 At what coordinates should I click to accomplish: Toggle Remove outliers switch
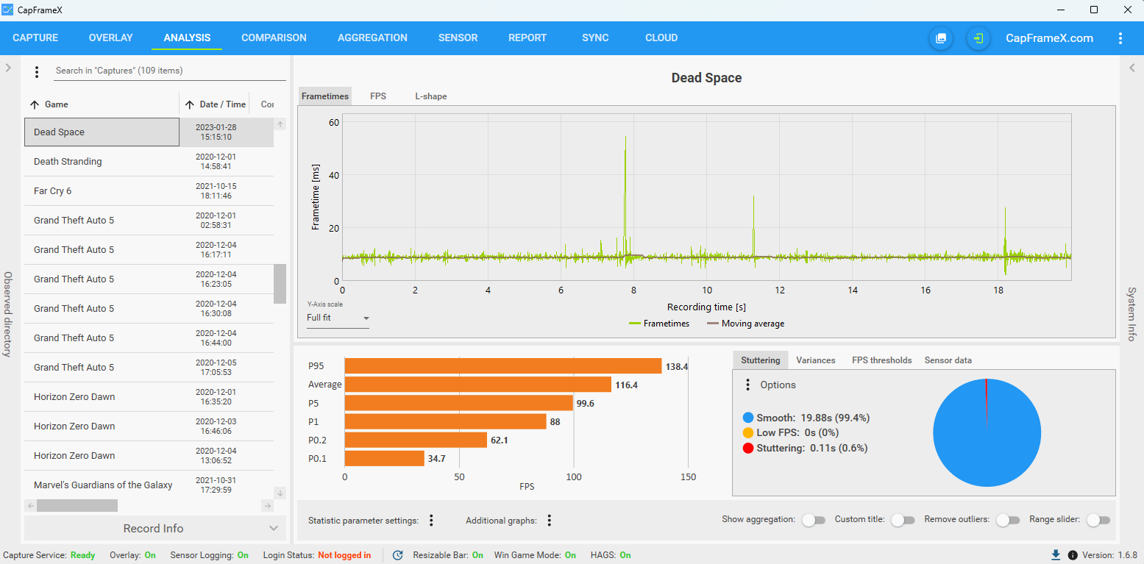pos(1007,520)
